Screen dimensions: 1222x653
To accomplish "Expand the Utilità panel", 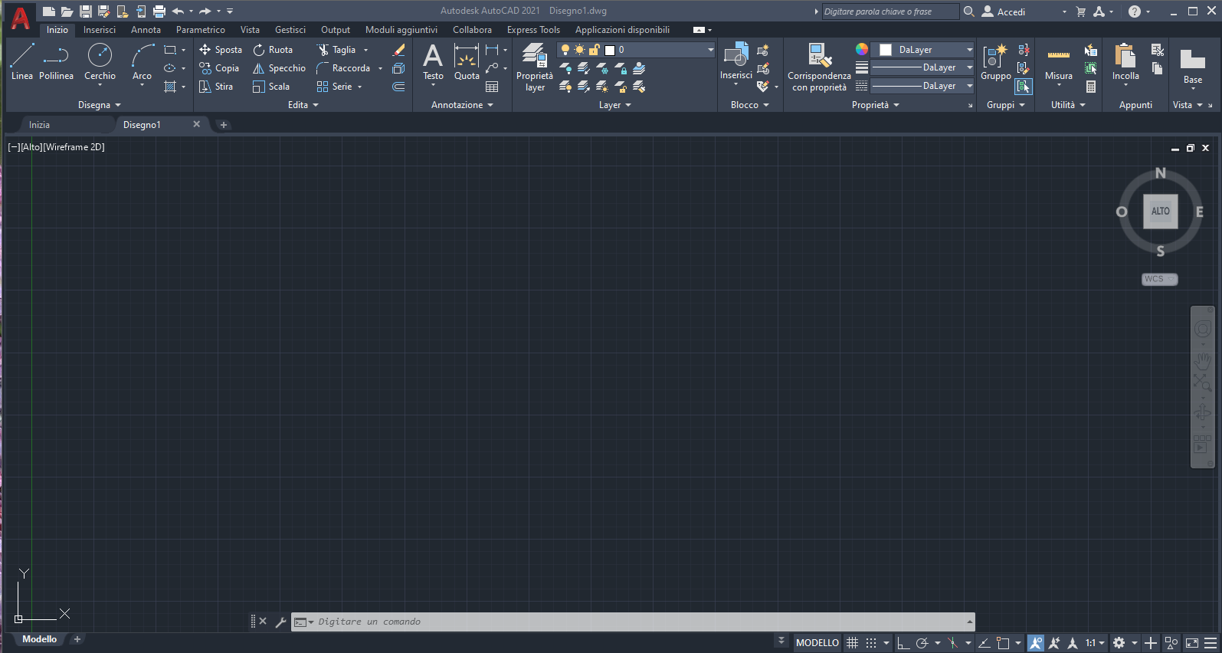I will [1068, 105].
